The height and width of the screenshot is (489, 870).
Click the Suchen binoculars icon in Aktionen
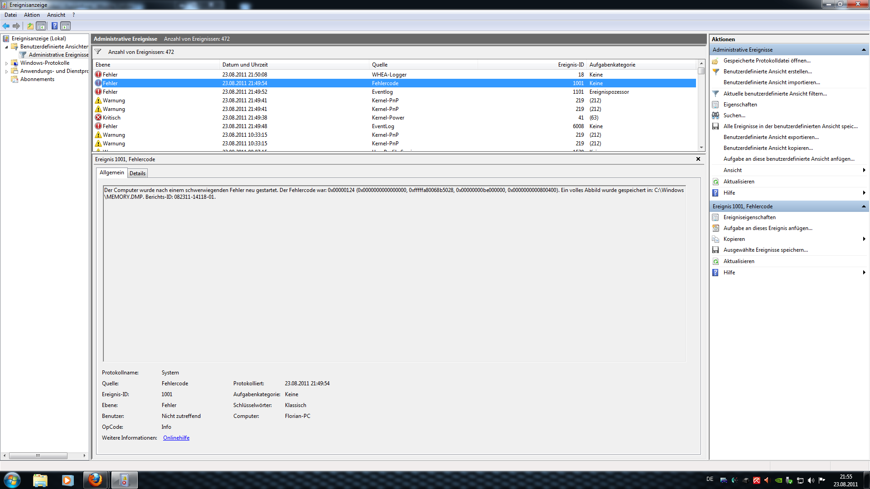[715, 115]
